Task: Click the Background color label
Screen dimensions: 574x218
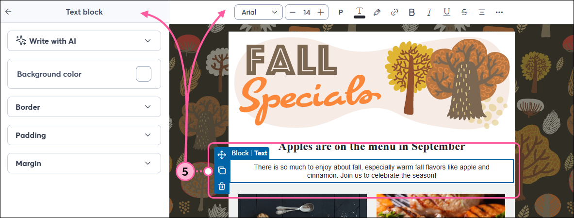Action: (x=49, y=74)
